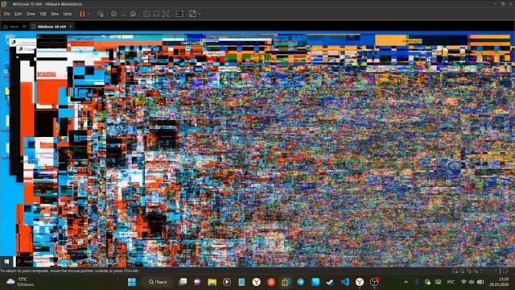Click the guest taskbar search icon
Screen dimensions: 515x290
point(19,262)
